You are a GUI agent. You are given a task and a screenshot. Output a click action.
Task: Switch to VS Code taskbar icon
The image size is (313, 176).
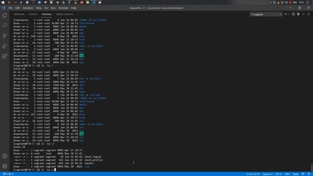(x=94, y=2)
